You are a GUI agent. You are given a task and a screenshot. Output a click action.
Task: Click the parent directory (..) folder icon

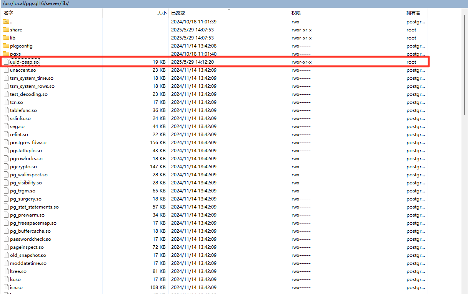click(x=6, y=21)
